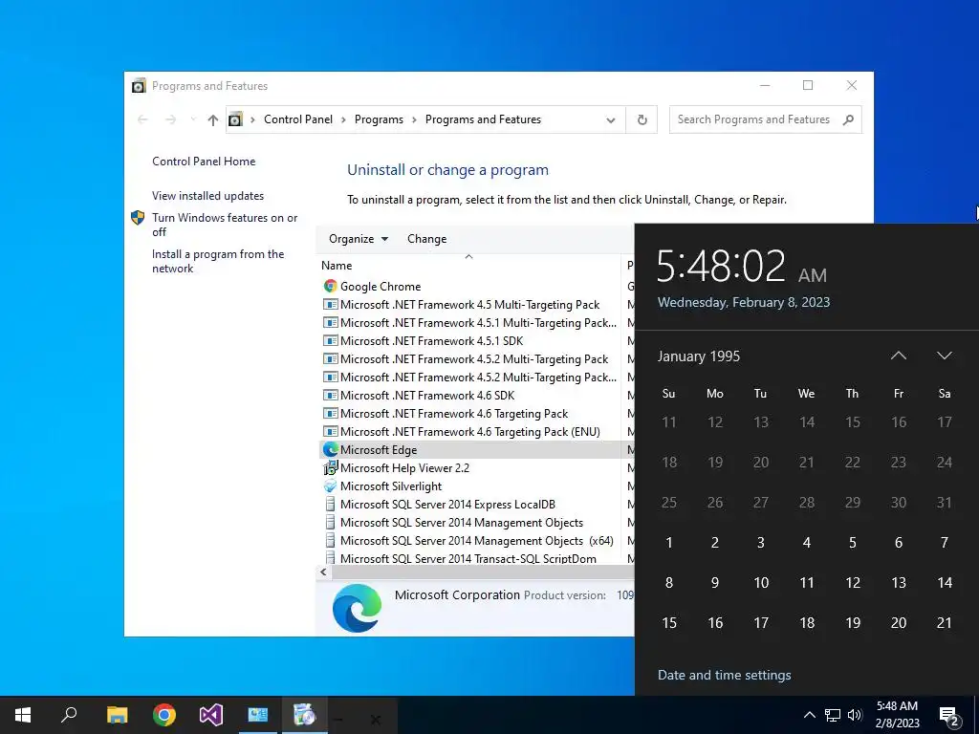This screenshot has height=734, width=979.
Task: Select Microsoft SQL Server 2014 Express LocalDB
Action: click(447, 504)
